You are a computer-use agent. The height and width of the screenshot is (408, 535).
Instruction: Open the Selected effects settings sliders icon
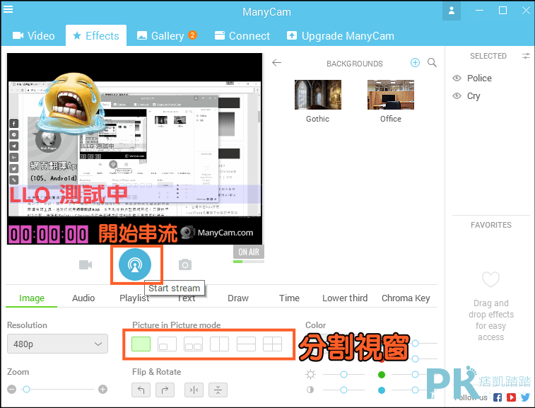[526, 56]
